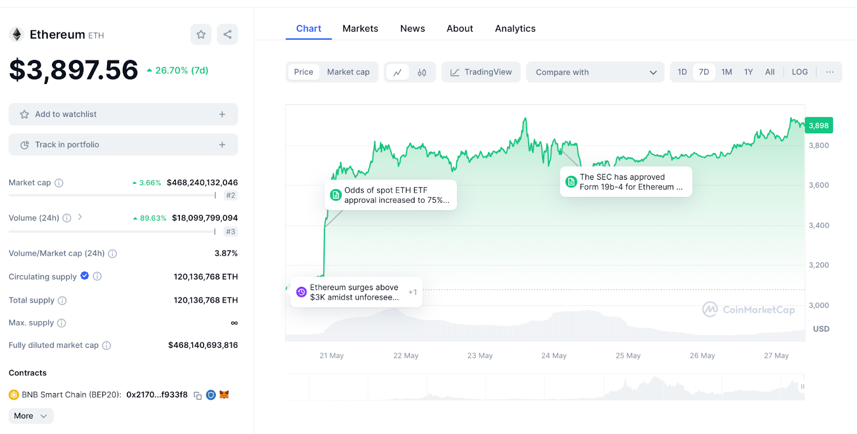Click the $468,240,132,046 market cap value
Viewport: 857px width, 434px height.
pyautogui.click(x=202, y=182)
